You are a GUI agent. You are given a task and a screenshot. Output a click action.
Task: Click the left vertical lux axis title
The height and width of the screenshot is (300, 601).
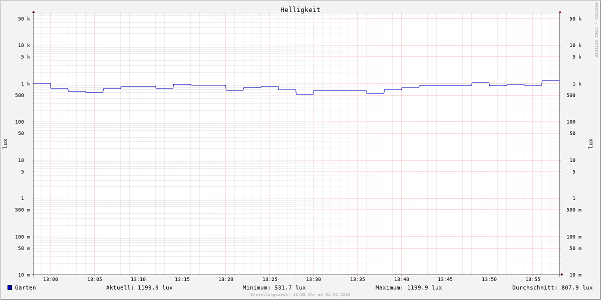point(5,143)
